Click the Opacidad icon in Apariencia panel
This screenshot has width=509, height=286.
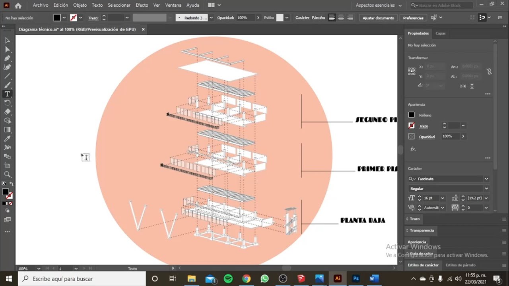pos(412,136)
